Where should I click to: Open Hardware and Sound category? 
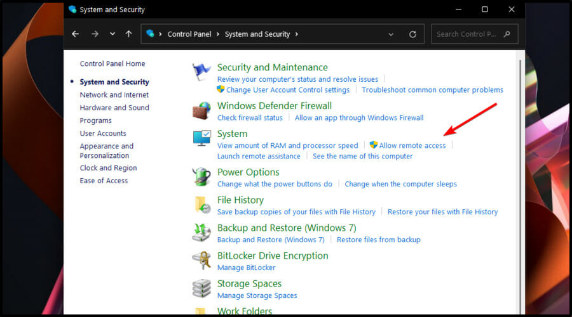tap(114, 108)
